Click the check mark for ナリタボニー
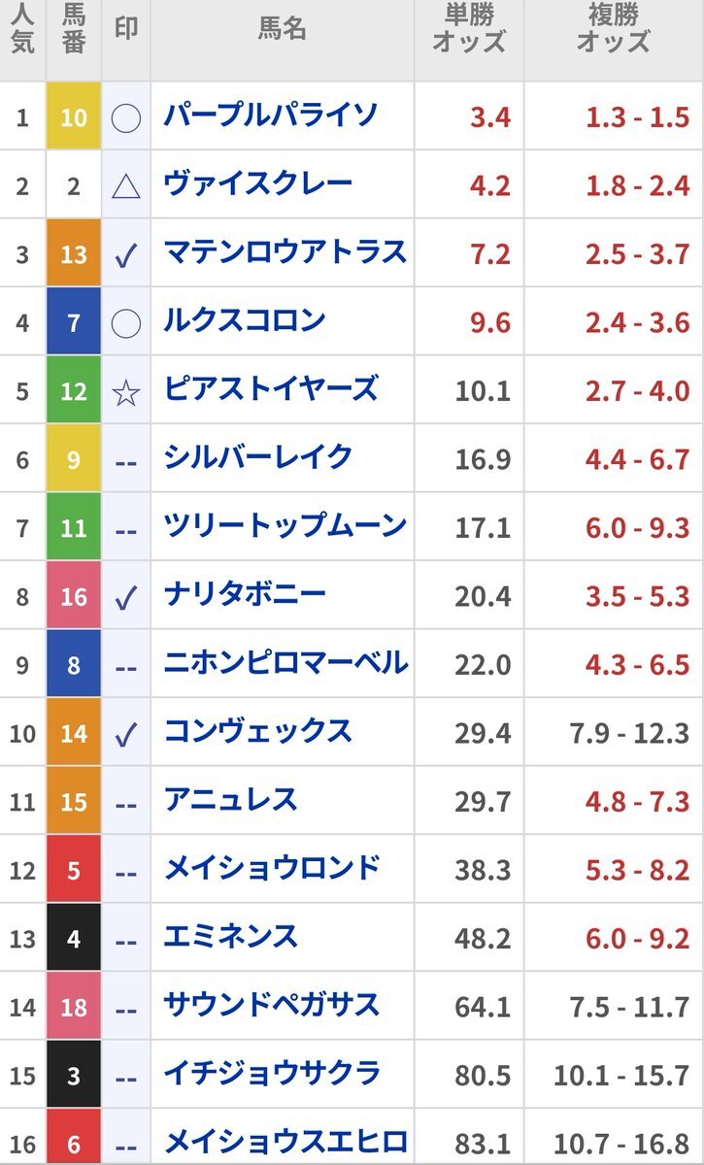 click(126, 598)
